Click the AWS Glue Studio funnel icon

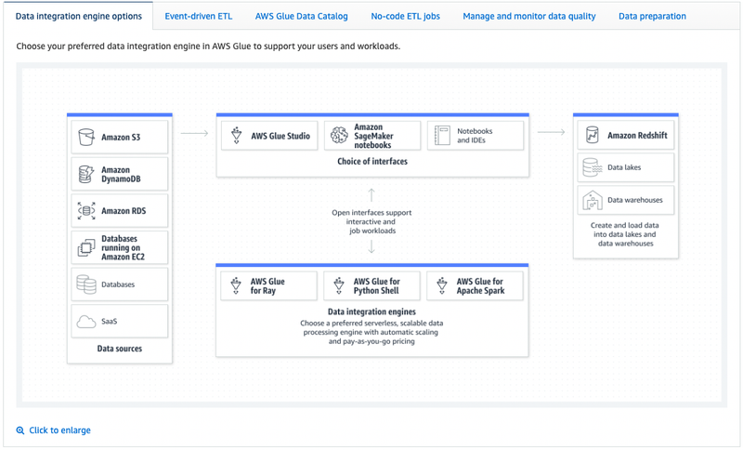(x=237, y=136)
